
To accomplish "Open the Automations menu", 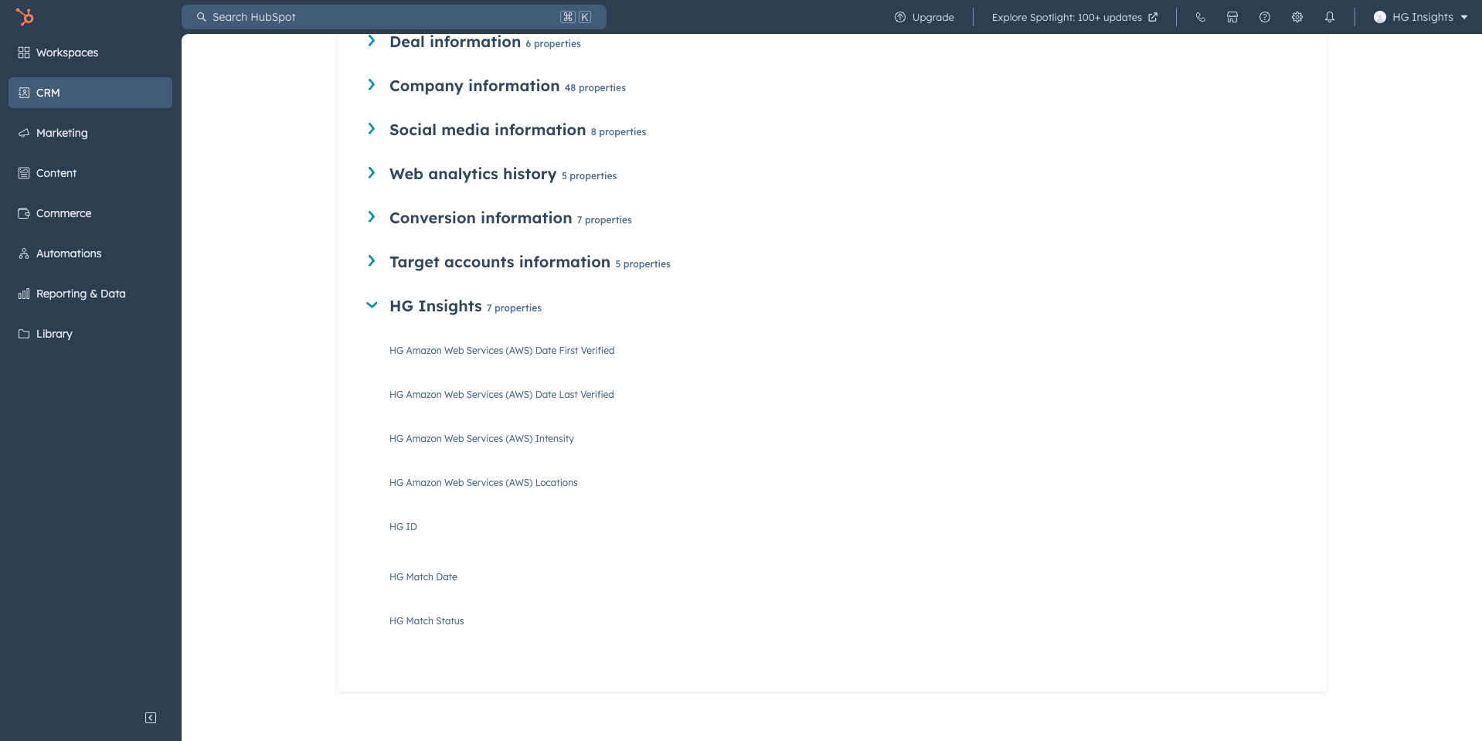I will (90, 253).
